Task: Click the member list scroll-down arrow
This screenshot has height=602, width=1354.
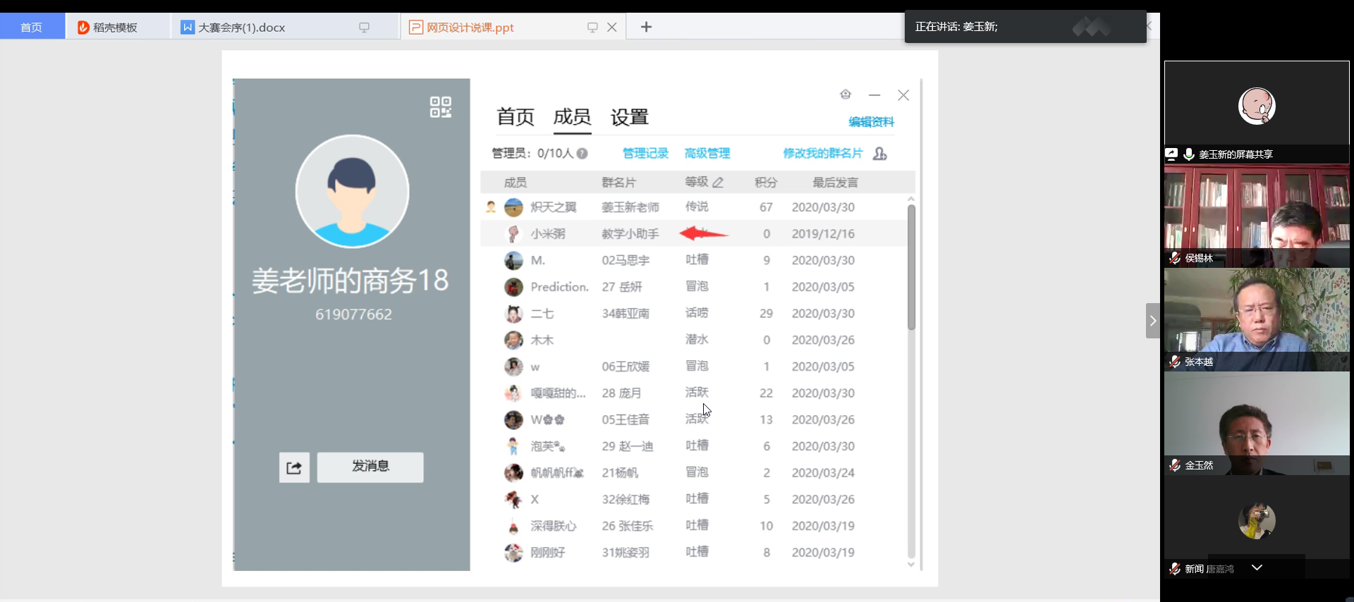Action: (x=911, y=565)
